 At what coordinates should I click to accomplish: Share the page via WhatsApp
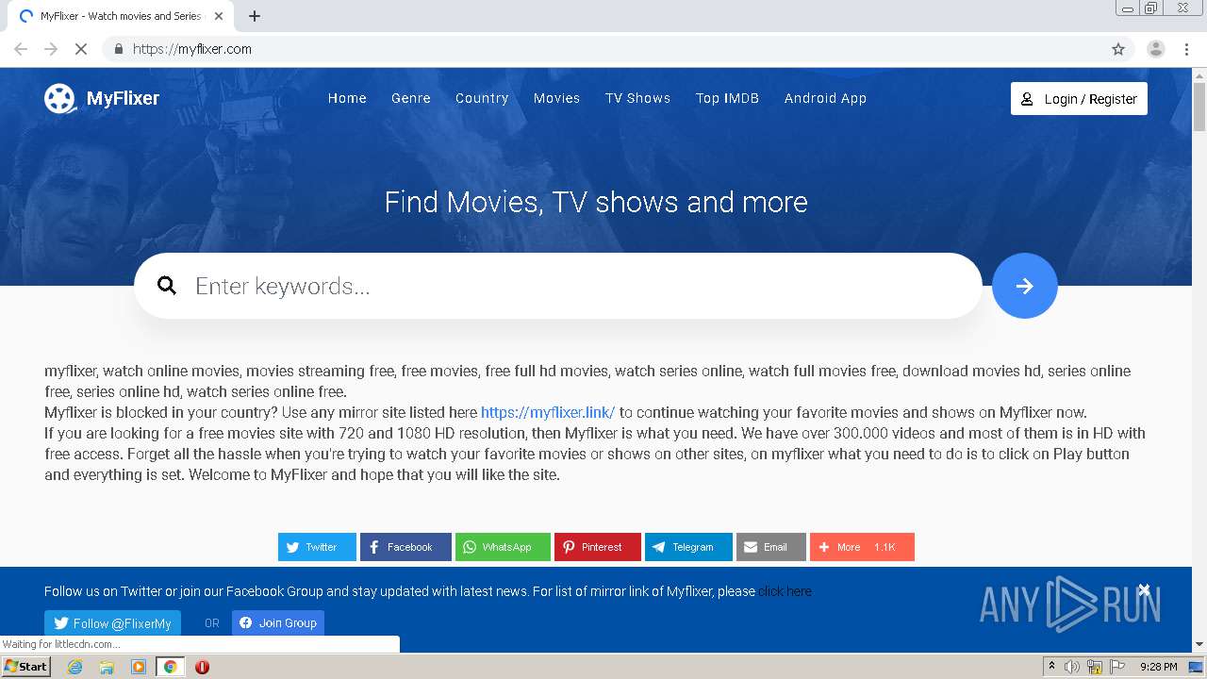(x=503, y=547)
